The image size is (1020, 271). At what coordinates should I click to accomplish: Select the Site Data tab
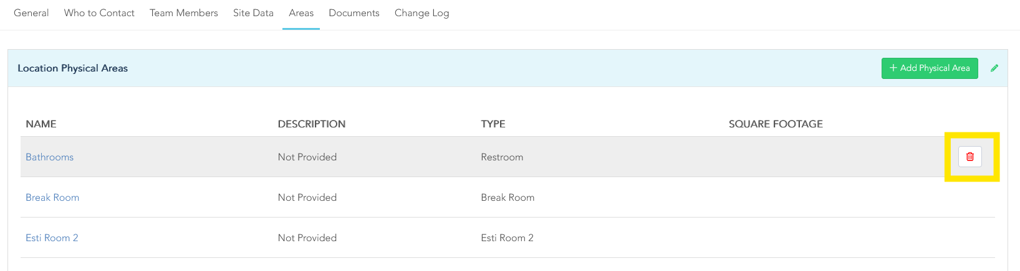pyautogui.click(x=253, y=13)
